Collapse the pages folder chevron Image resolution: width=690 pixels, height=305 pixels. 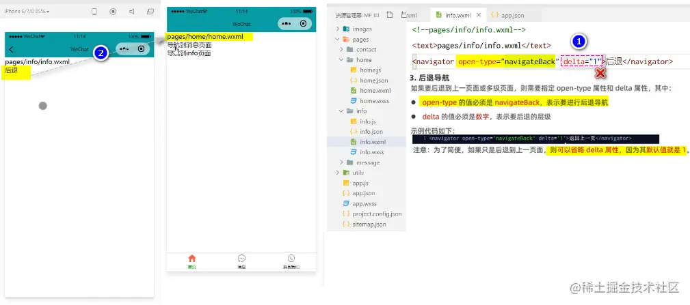click(x=338, y=40)
